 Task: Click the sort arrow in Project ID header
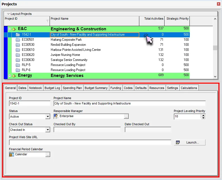(47, 21)
